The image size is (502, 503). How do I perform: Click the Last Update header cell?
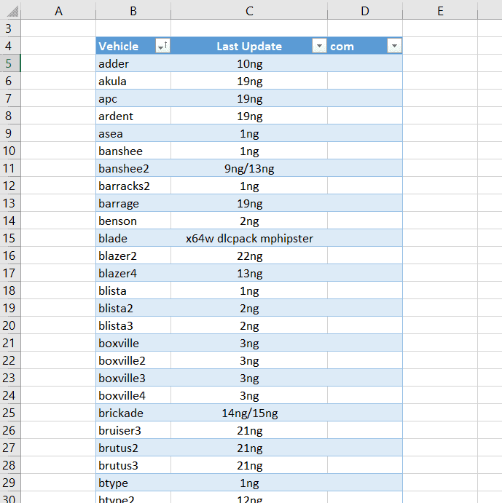click(249, 46)
